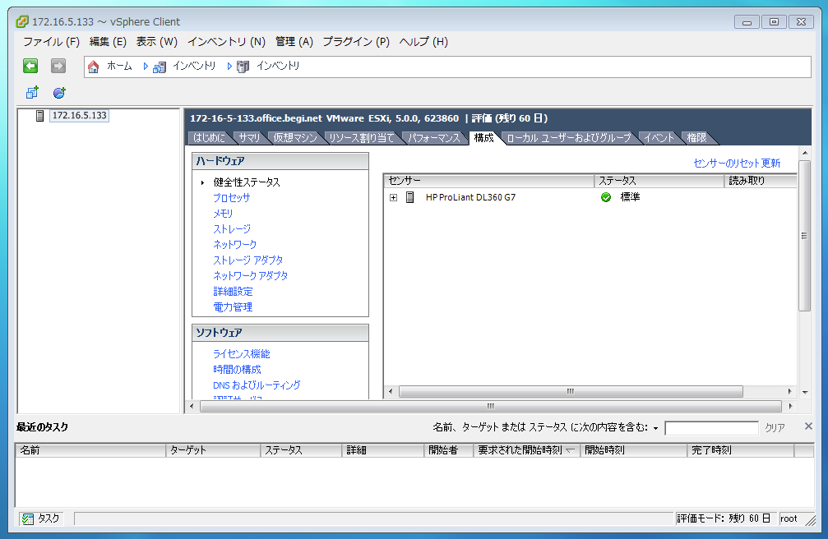Click the 読み取り column header

click(x=761, y=181)
